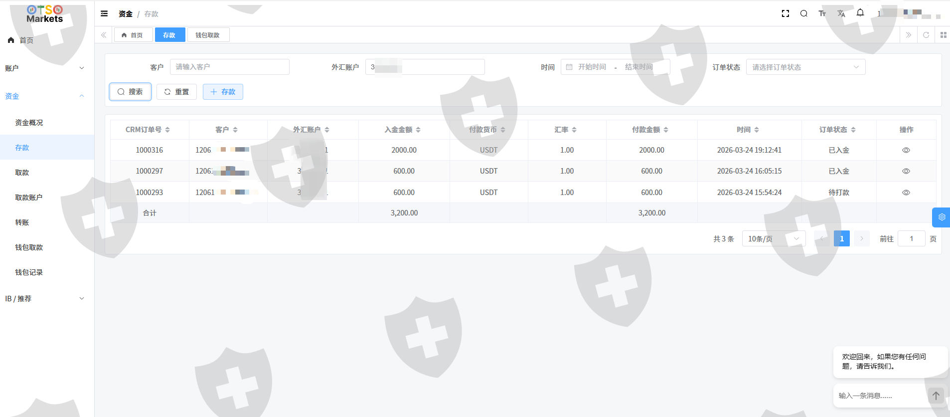Image resolution: width=950 pixels, height=417 pixels.
Task: View details of order 1000293
Action: point(906,193)
